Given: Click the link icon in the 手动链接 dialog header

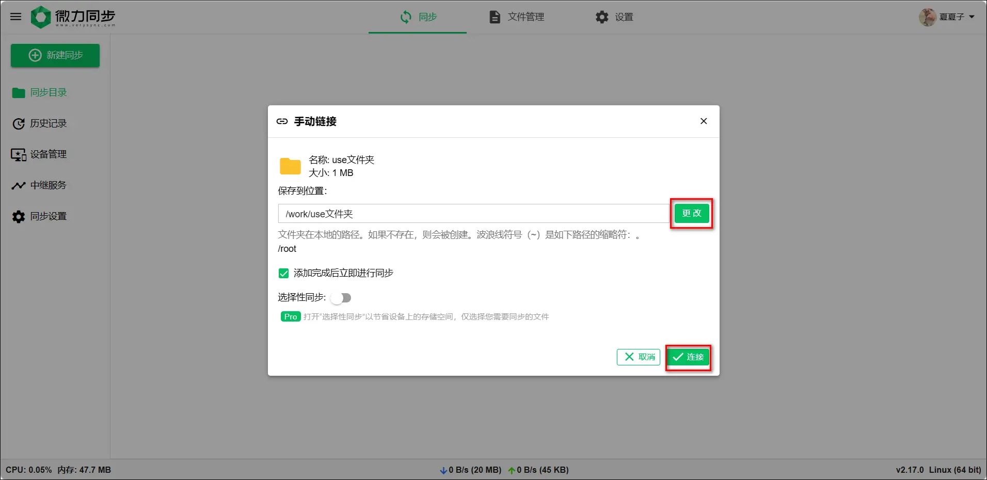Looking at the screenshot, I should 282,121.
